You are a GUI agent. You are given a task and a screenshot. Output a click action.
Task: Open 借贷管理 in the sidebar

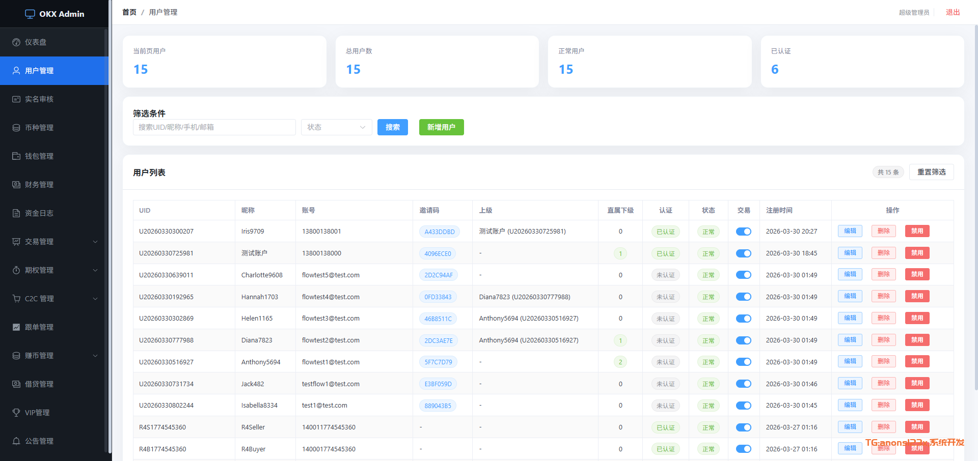[39, 384]
